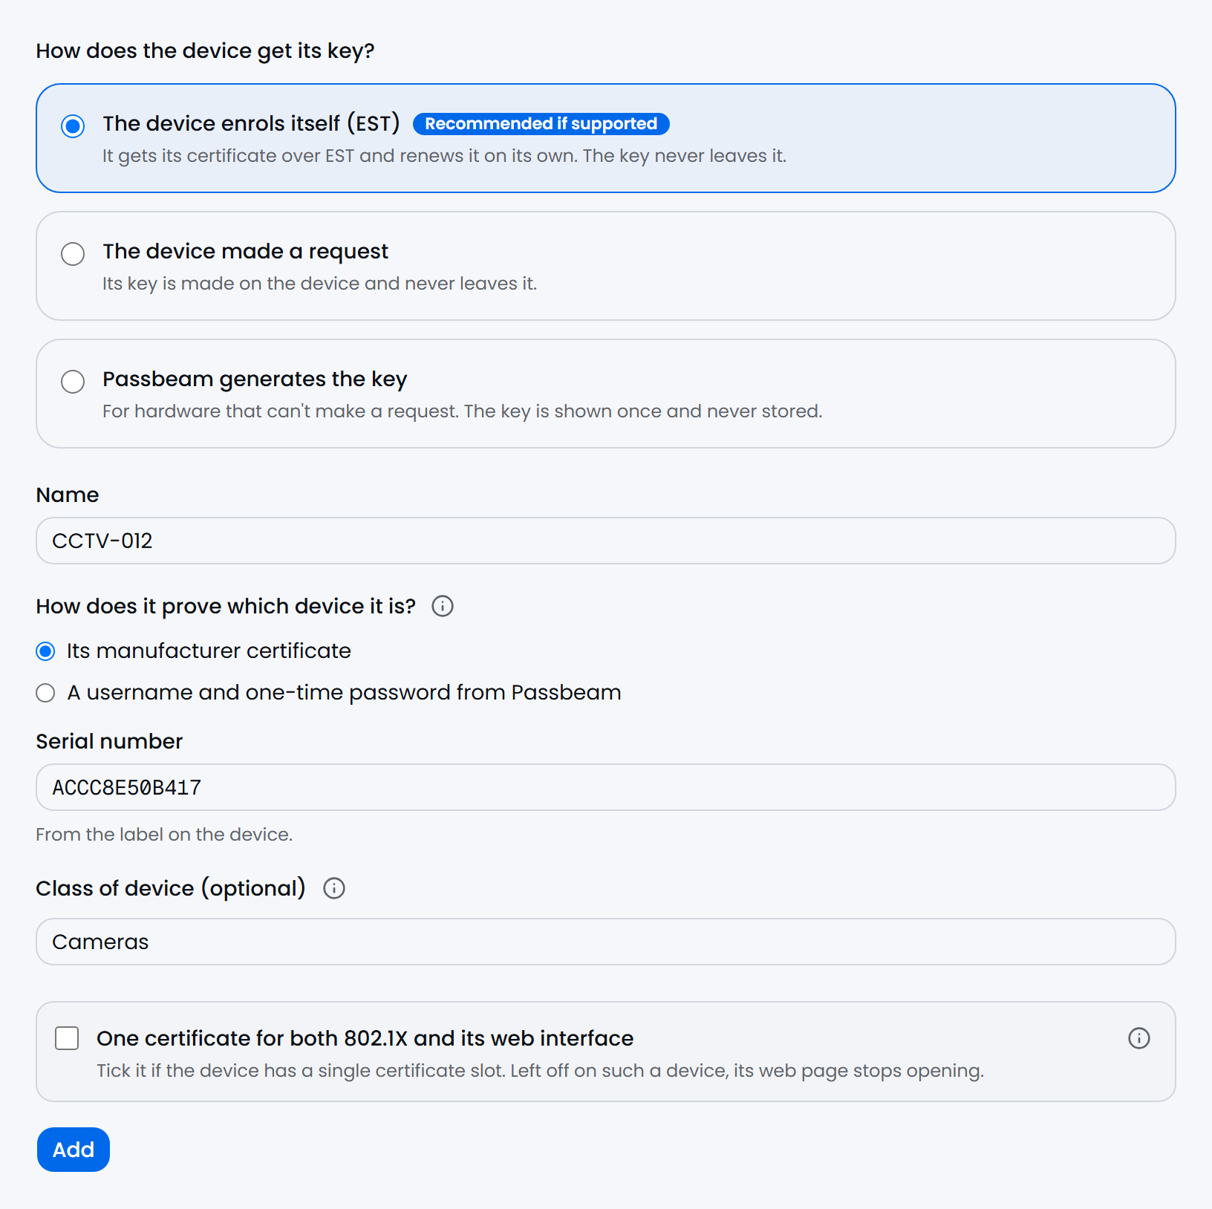The image size is (1212, 1209).
Task: Focus the Name field containing CCTV-012
Action: click(x=606, y=541)
